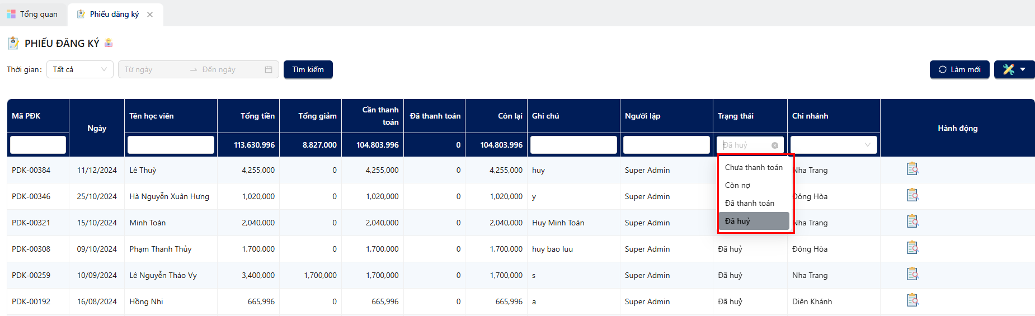
Task: Open view icon for PDK-00346 row
Action: [912, 195]
